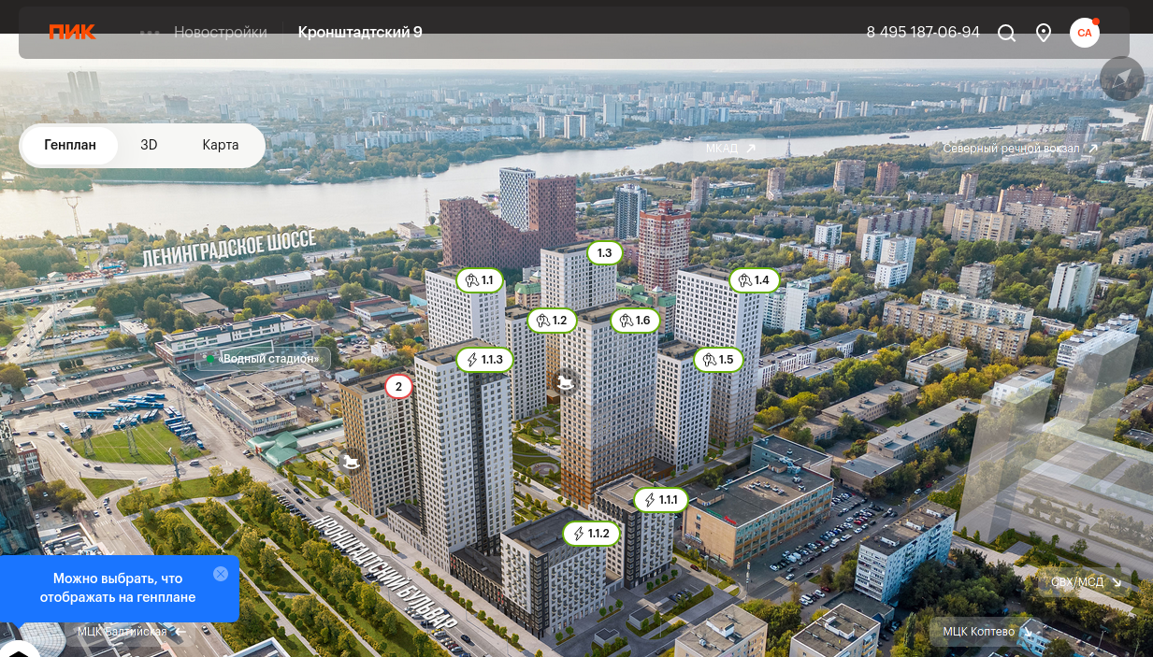The image size is (1153, 657).
Task: Click the Ленинградское шоссе road label
Action: coord(229,248)
